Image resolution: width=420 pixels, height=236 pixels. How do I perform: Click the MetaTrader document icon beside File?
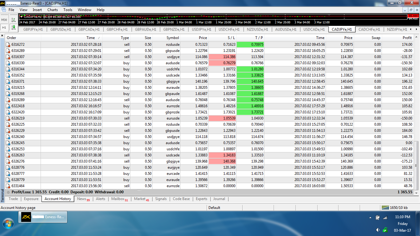(x=3, y=10)
